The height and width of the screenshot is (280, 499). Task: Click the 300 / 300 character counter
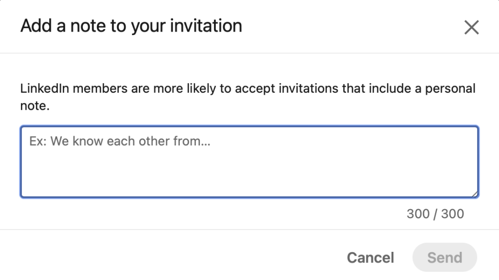point(435,214)
